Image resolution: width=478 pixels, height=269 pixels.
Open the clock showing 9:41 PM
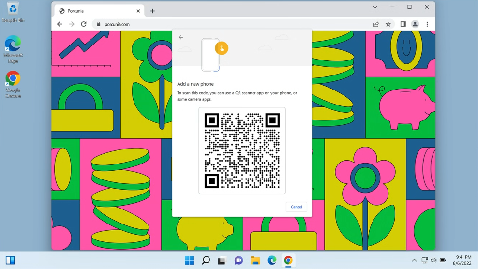click(462, 260)
